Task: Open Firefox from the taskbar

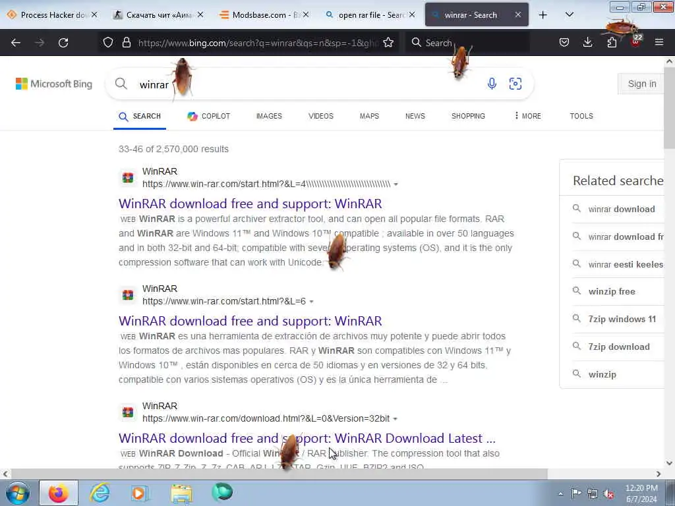Action: (x=59, y=493)
